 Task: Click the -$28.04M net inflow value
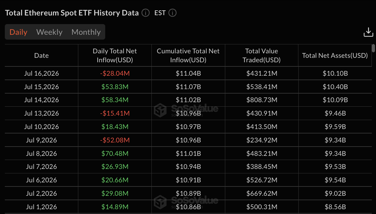[x=115, y=73]
